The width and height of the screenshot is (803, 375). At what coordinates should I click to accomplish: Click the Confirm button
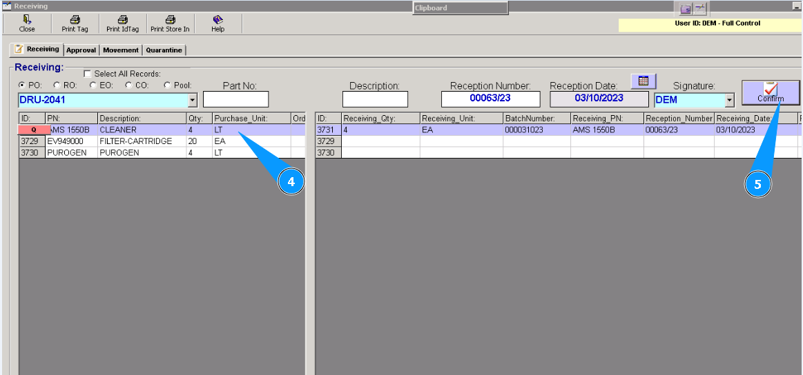coord(771,92)
